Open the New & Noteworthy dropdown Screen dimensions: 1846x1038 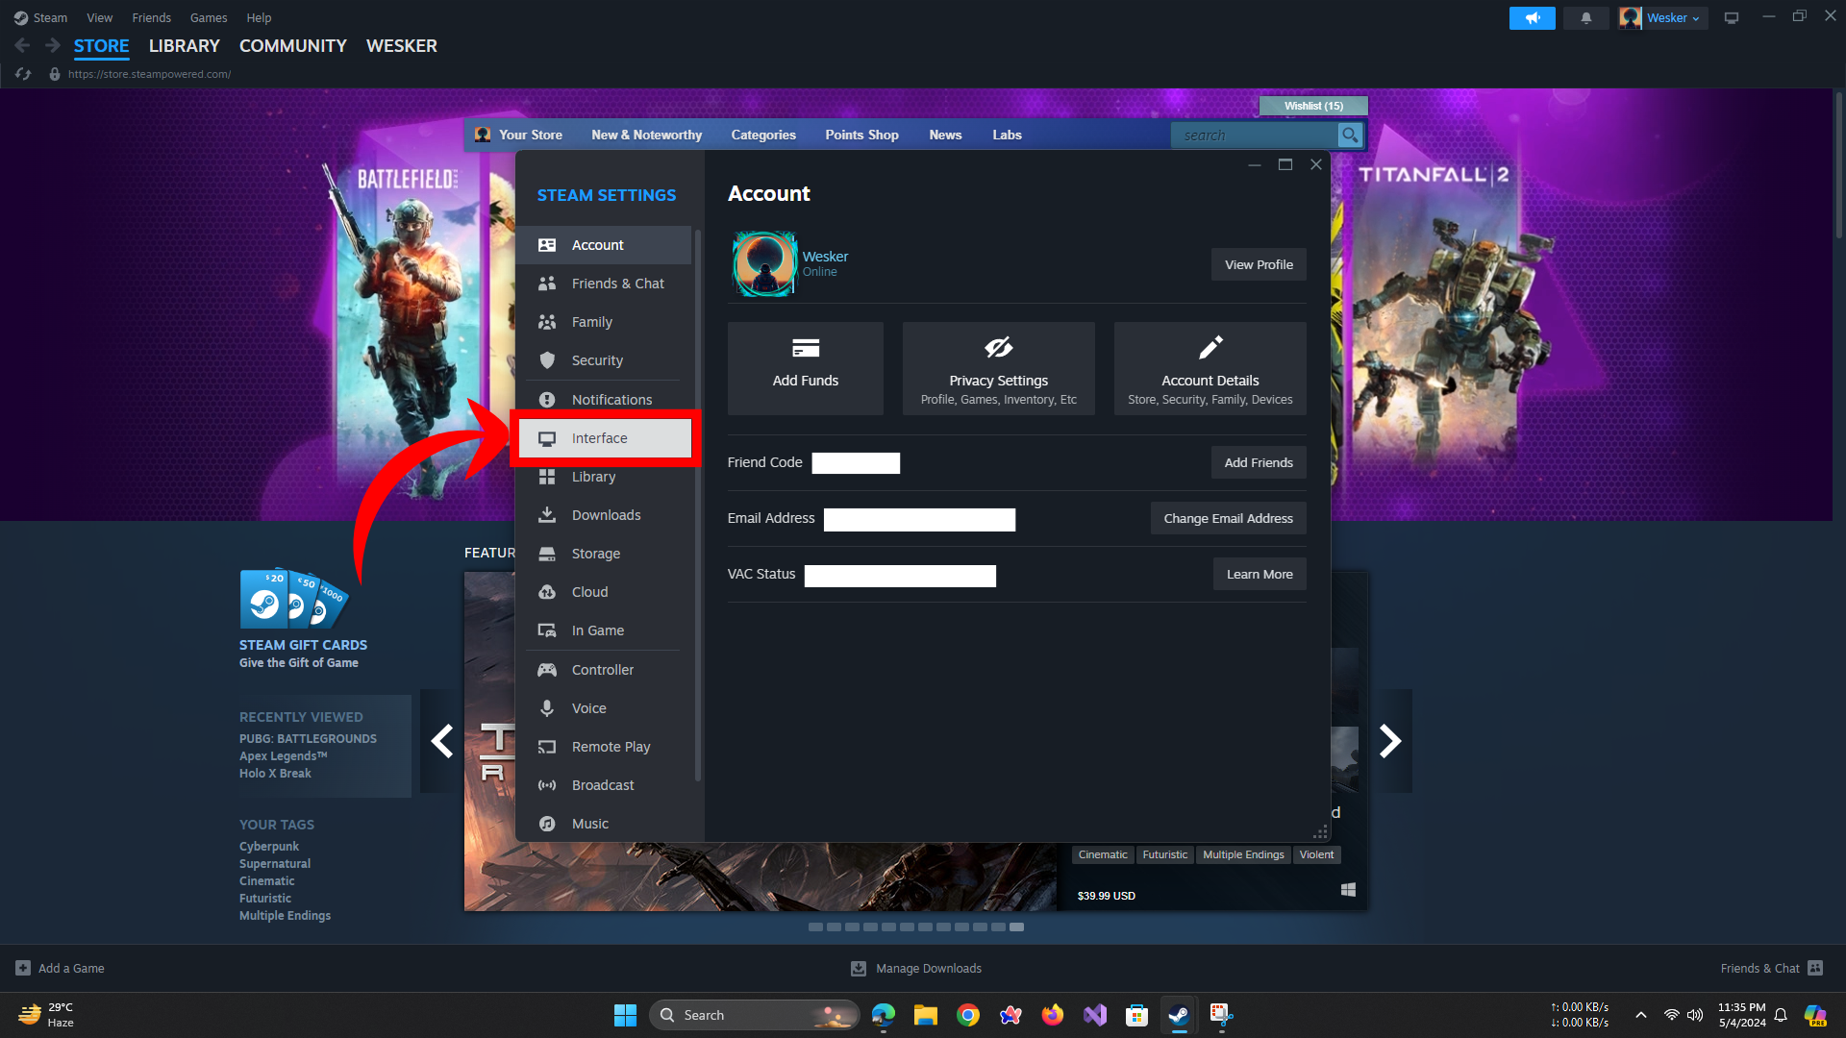coord(646,136)
